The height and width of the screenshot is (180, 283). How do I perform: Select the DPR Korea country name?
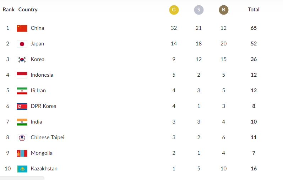tap(43, 106)
